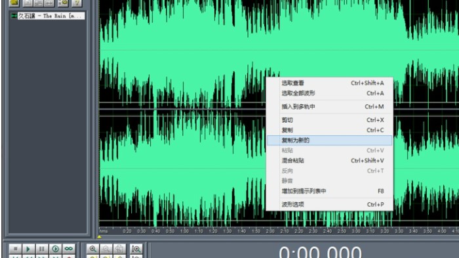Image resolution: width=459 pixels, height=258 pixels.
Task: Click the hms label on the ruler
Action: coord(104,231)
